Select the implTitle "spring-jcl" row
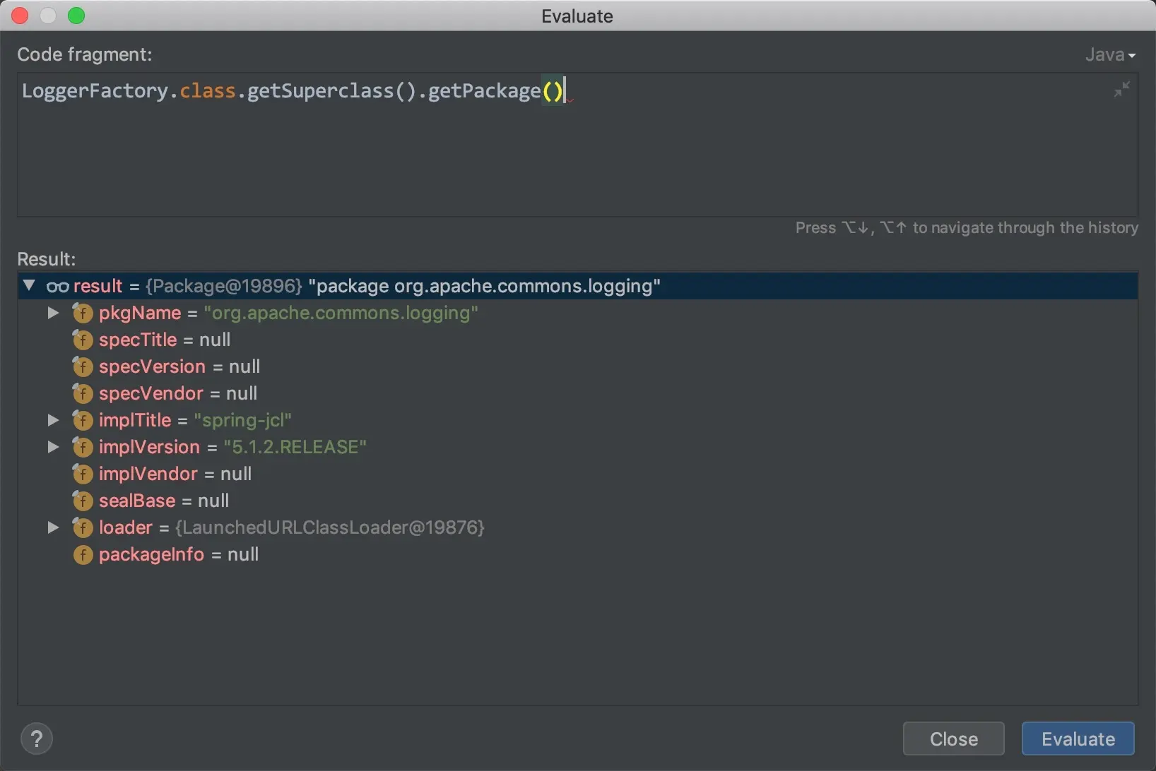Viewport: 1156px width, 771px height. pos(577,420)
